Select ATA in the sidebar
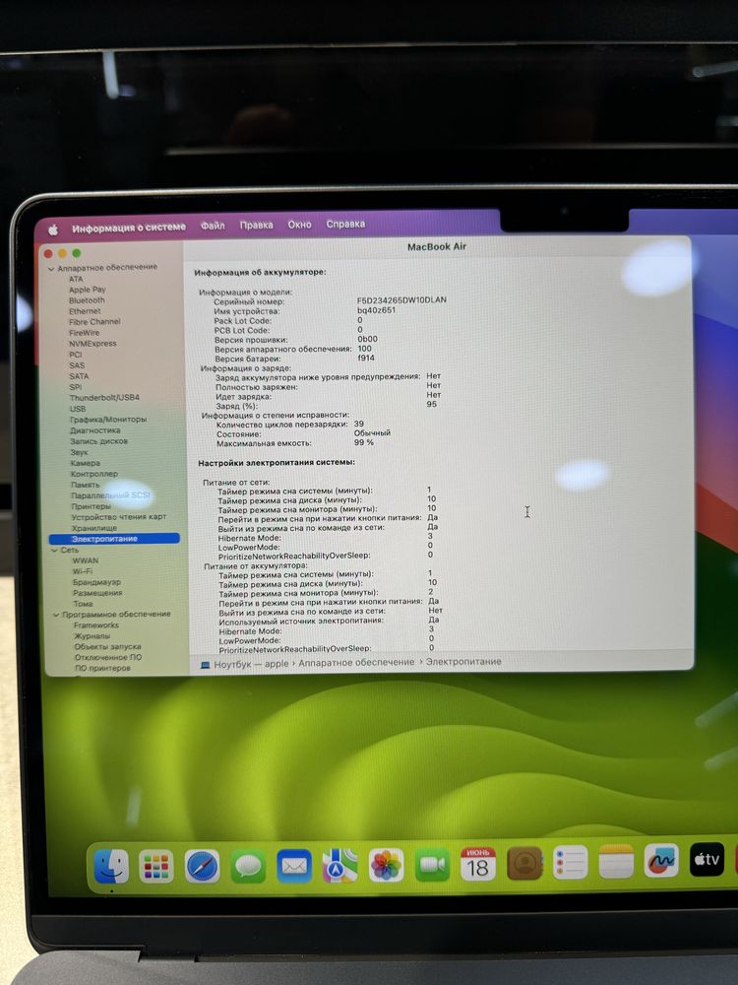 pyautogui.click(x=76, y=279)
